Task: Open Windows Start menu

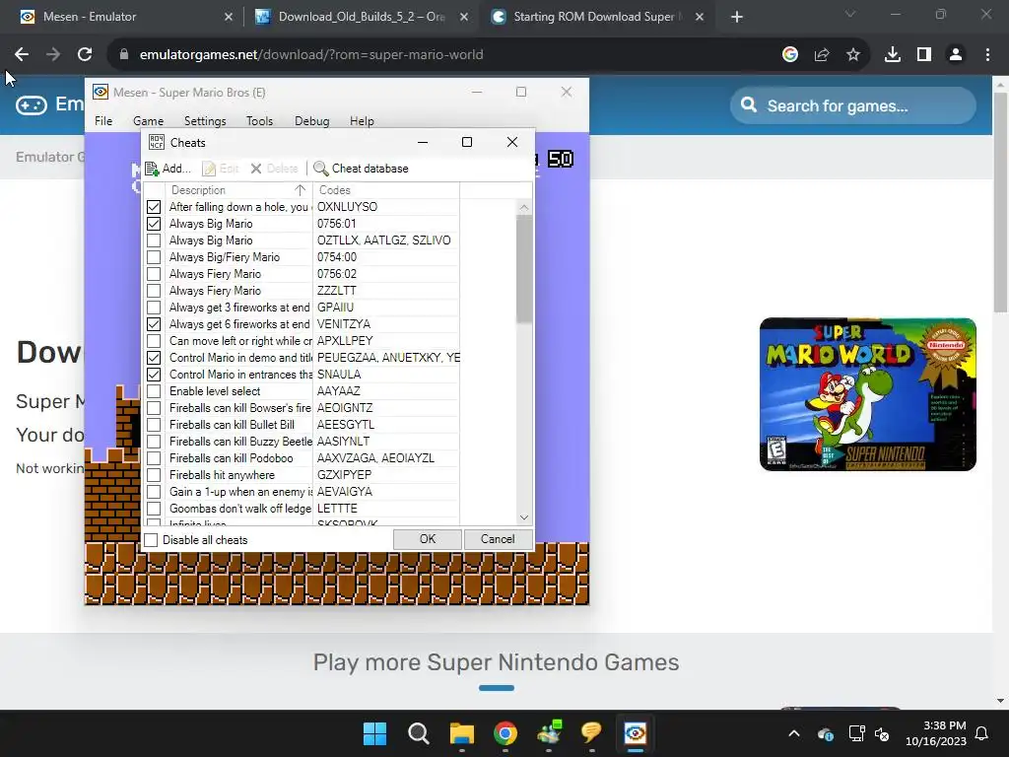Action: pyautogui.click(x=375, y=733)
